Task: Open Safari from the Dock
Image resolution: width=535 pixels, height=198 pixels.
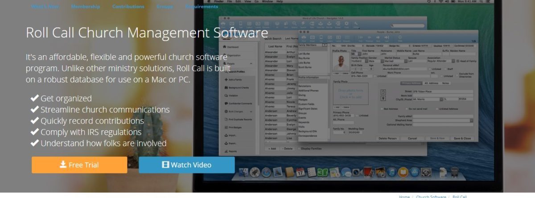Action: coord(266,172)
